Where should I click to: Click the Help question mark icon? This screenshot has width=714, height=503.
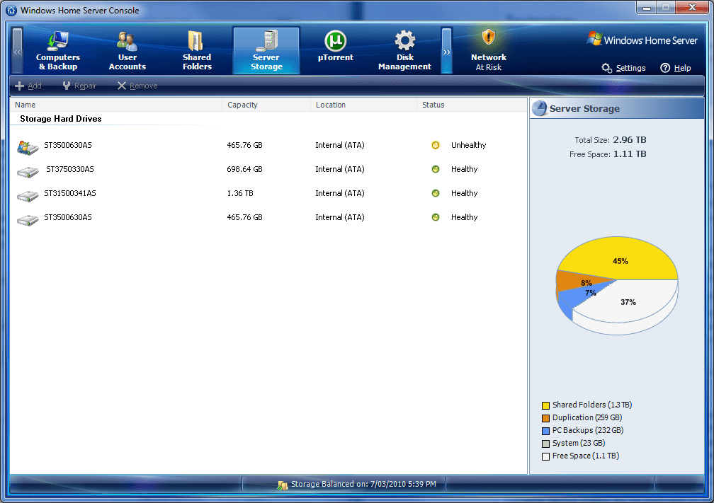coord(665,68)
